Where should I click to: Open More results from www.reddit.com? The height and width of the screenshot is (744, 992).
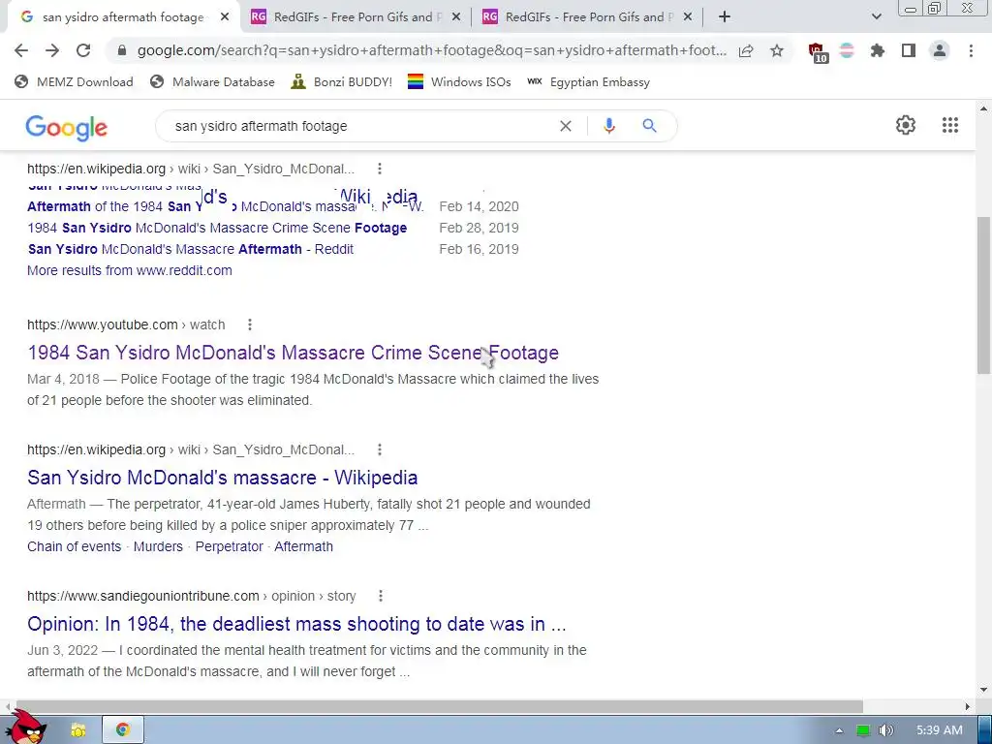click(x=130, y=271)
